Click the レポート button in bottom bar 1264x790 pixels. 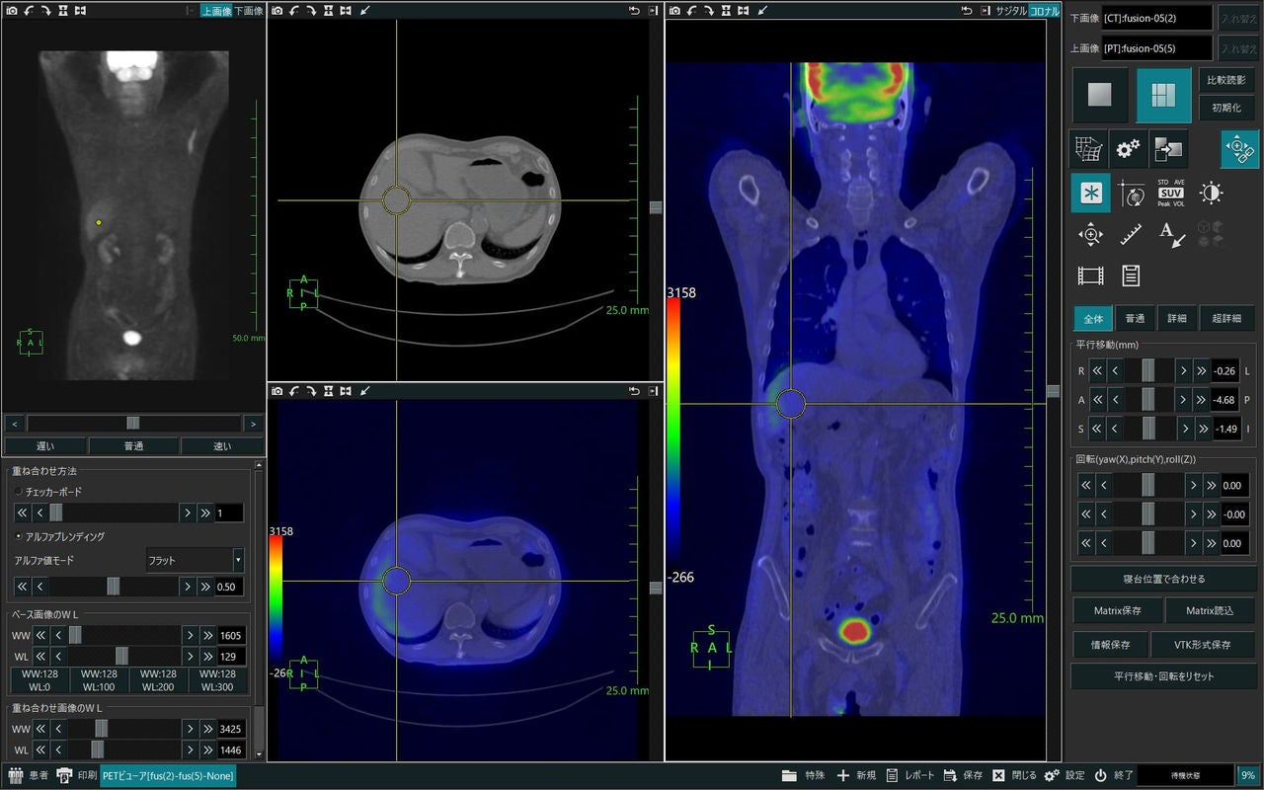click(909, 775)
